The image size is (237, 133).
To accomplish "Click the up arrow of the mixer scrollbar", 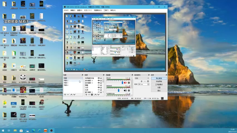I will [132, 78].
